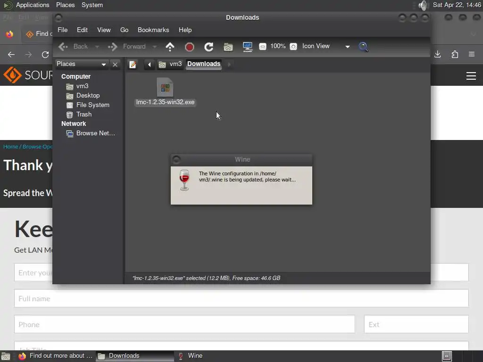
Task: Open SourceForge page hamburger menu
Action: pyautogui.click(x=471, y=76)
